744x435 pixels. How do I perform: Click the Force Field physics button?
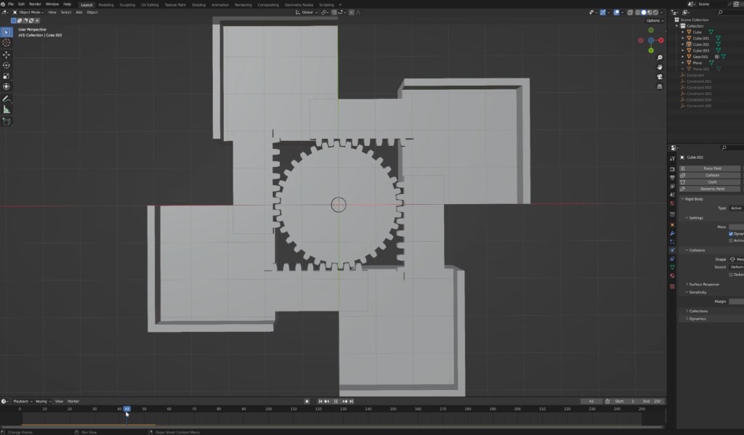click(x=711, y=168)
